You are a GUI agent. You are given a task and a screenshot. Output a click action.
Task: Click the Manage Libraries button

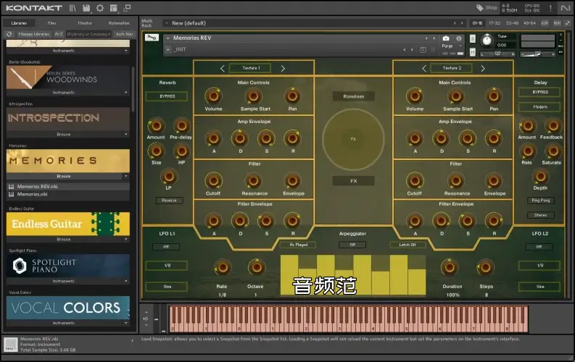(x=34, y=34)
